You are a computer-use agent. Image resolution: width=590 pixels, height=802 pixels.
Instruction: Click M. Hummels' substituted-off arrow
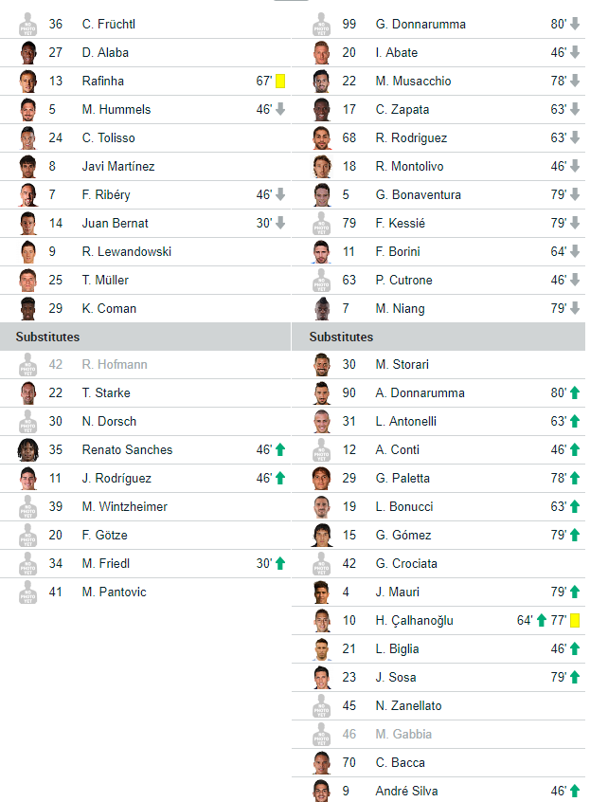point(280,109)
